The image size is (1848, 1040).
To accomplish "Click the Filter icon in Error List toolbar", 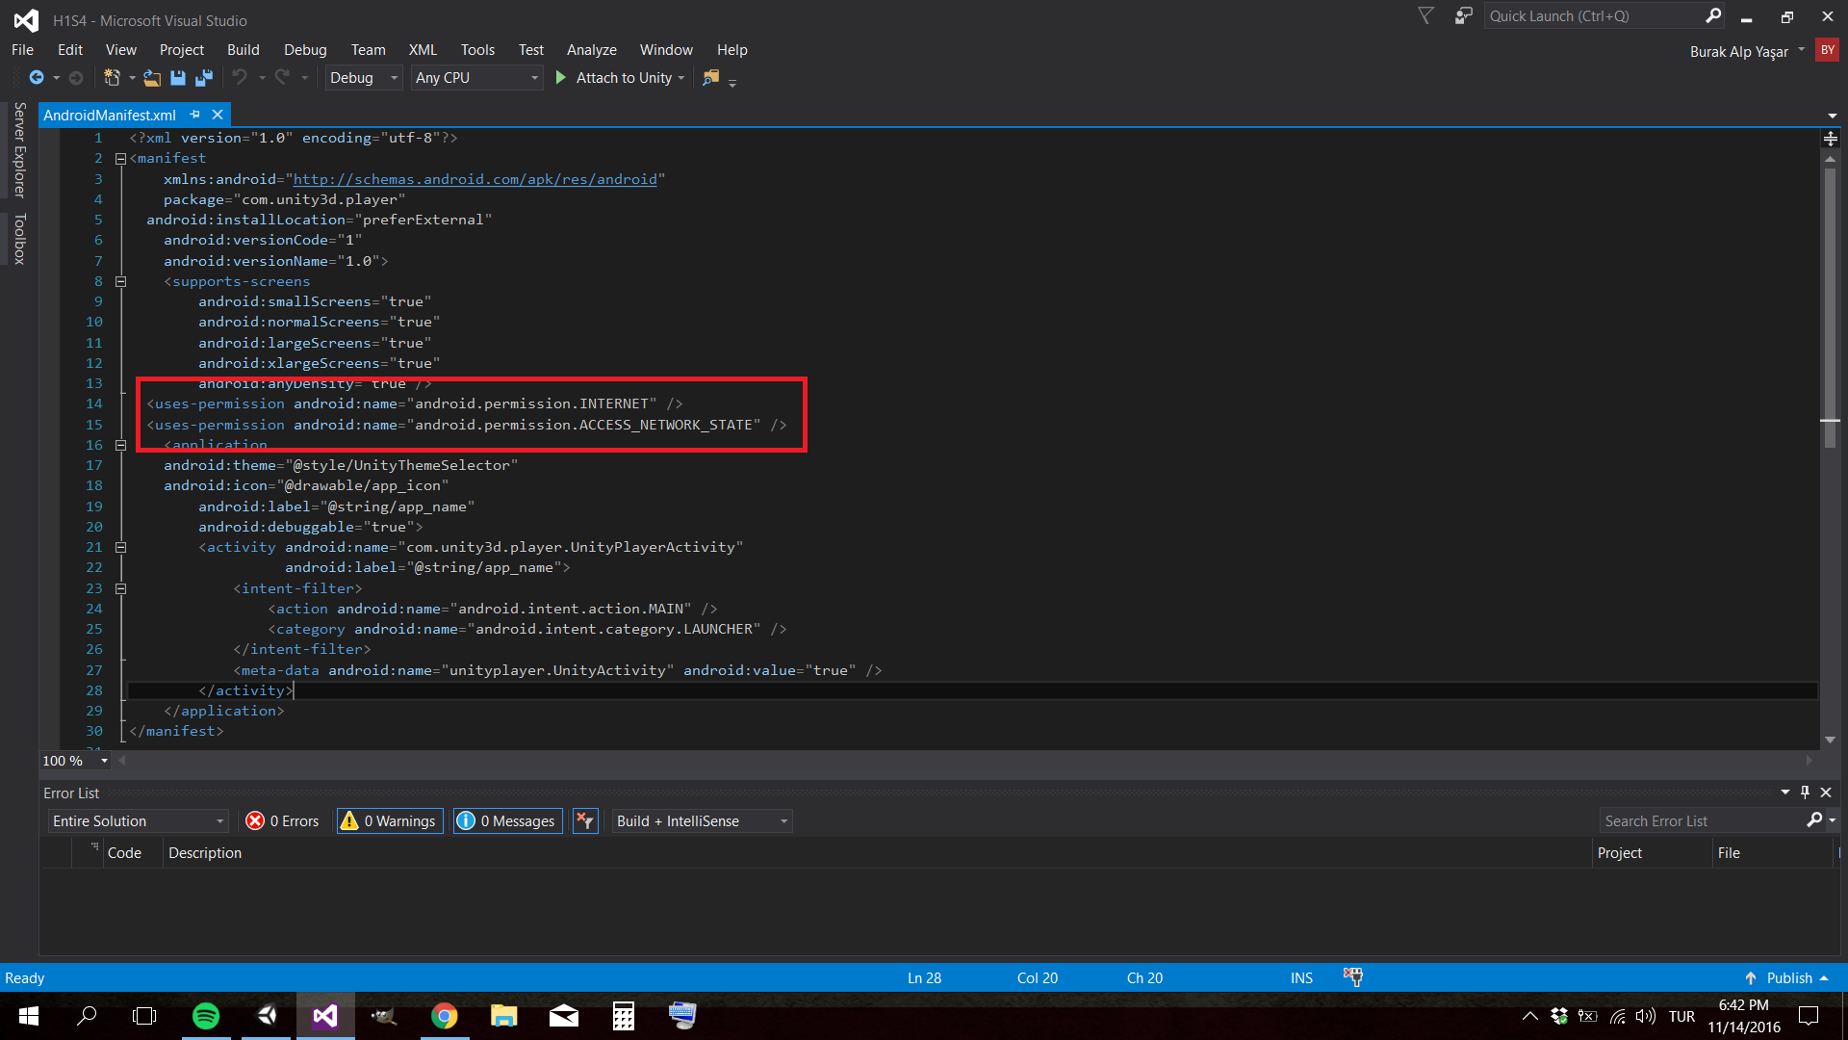I will click(585, 819).
